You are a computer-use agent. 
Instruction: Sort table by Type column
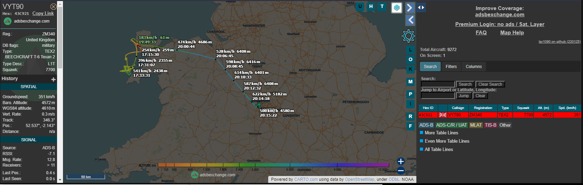tap(505, 108)
